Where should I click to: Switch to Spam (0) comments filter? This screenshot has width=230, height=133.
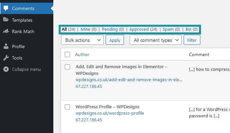pos(171,29)
